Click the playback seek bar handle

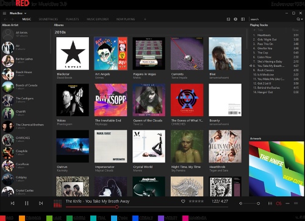(x=117, y=207)
